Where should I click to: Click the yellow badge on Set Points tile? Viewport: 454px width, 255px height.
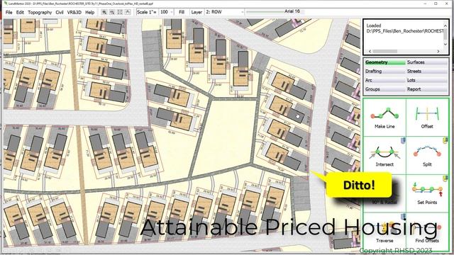tap(445, 178)
